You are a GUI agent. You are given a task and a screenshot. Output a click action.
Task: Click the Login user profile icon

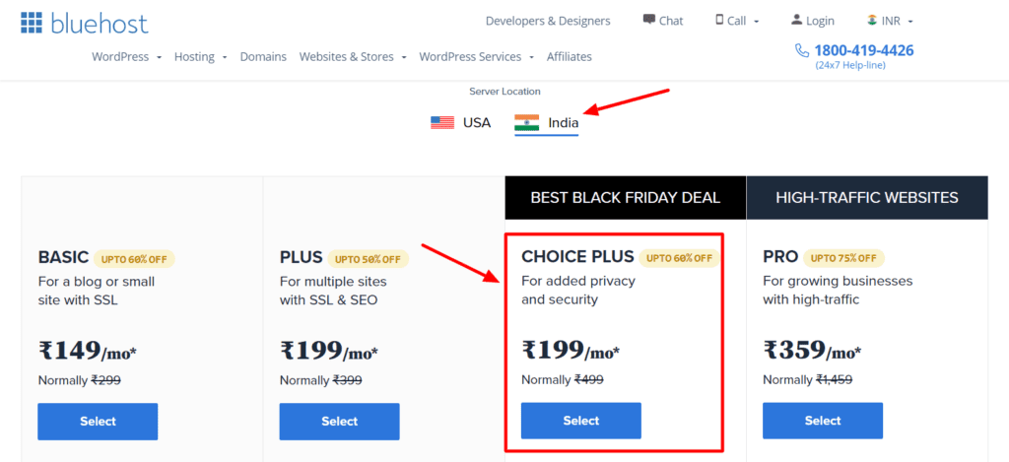pos(797,20)
